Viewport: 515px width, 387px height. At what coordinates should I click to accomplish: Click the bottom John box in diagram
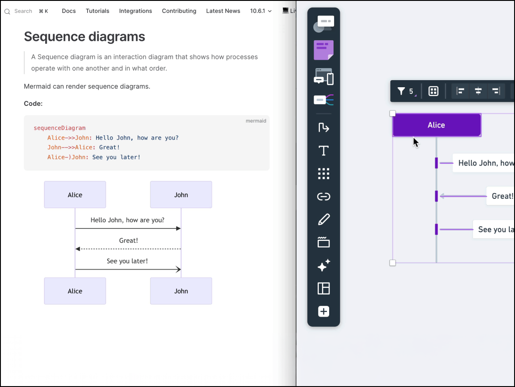tap(181, 291)
